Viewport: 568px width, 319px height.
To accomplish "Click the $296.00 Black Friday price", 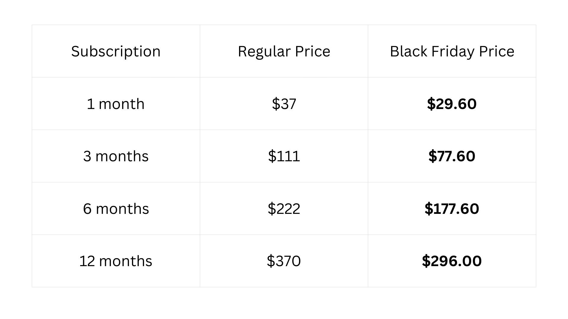I will (x=452, y=261).
